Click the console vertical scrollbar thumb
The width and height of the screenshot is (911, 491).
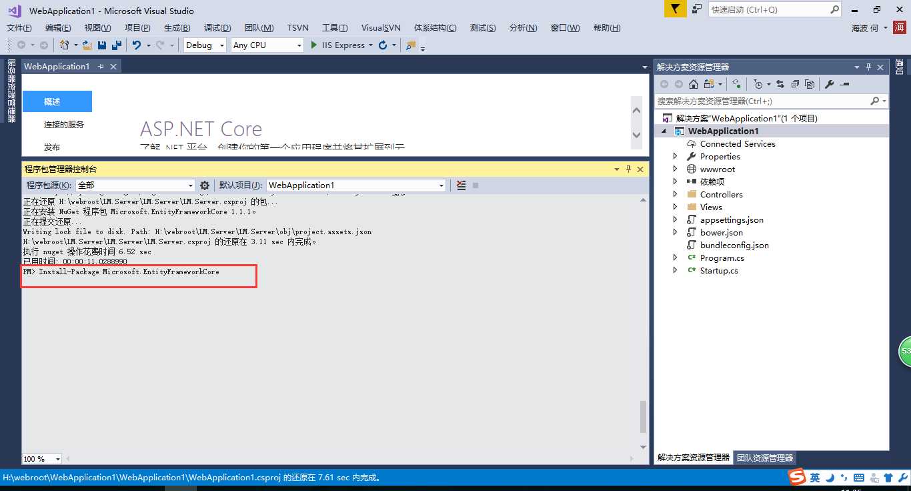pyautogui.click(x=643, y=417)
